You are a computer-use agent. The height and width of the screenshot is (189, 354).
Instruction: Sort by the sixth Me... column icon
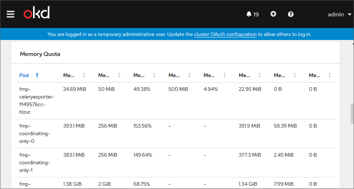click(260, 75)
